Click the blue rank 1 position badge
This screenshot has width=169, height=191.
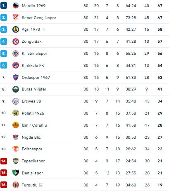tap(4, 5)
